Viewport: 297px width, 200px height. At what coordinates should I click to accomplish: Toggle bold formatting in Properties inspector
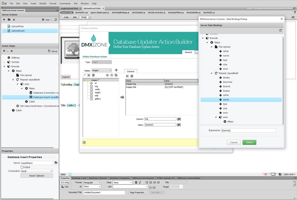[x=136, y=182]
